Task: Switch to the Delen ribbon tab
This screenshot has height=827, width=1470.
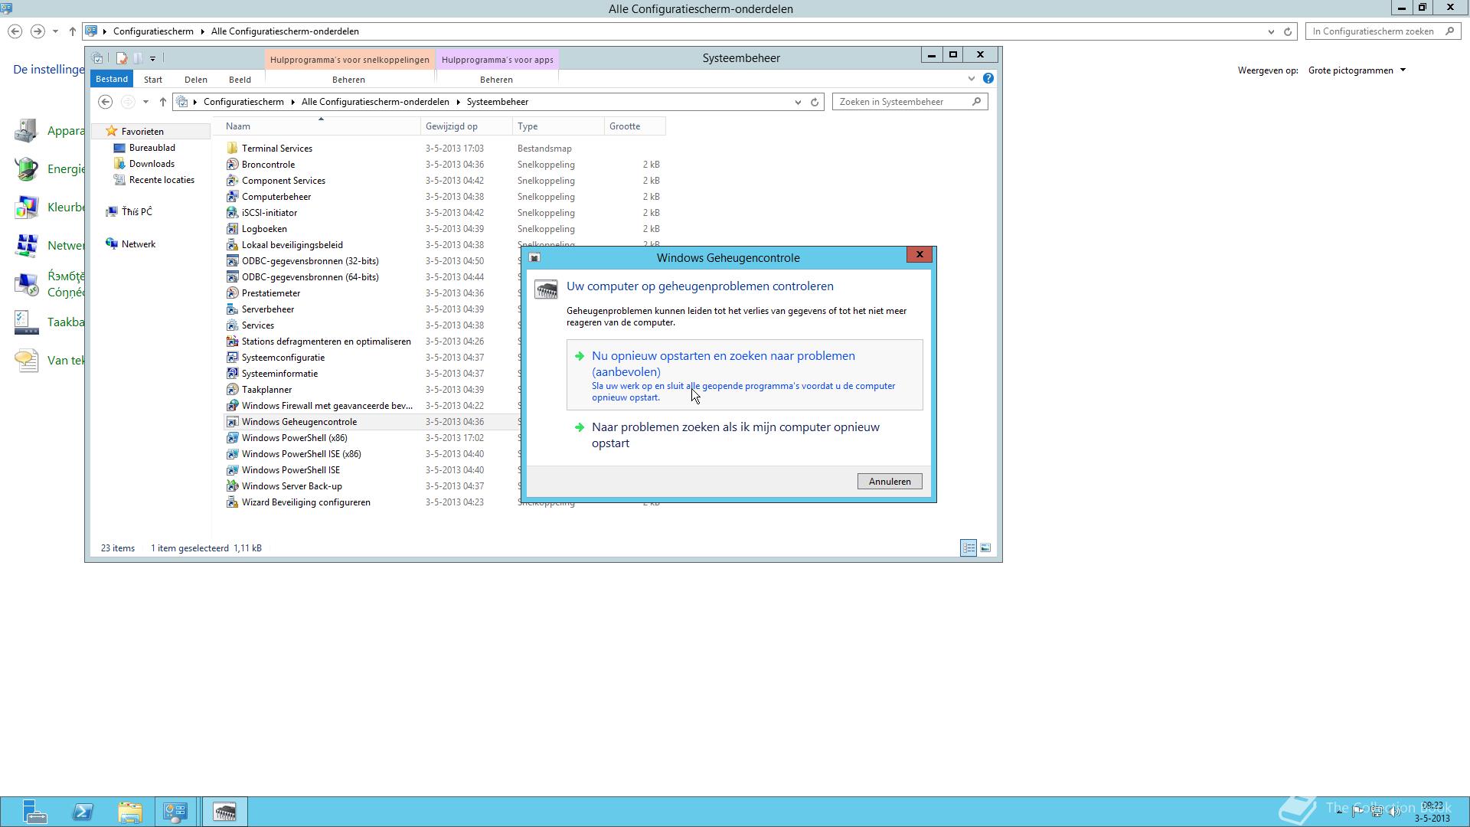Action: click(196, 80)
